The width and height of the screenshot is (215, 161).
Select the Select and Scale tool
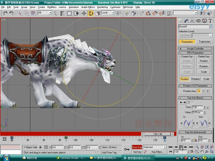97,13
